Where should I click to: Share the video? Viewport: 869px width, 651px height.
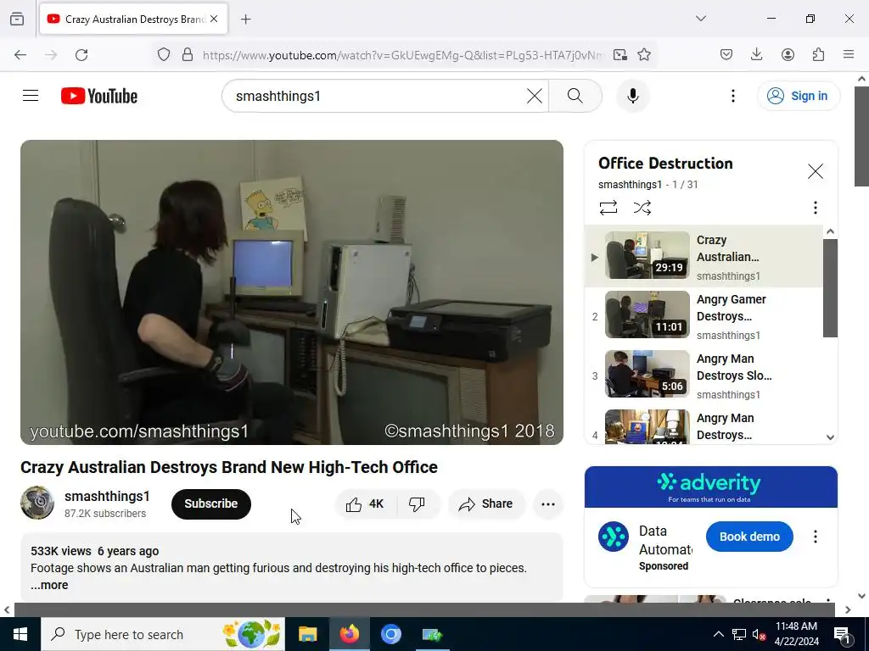(x=486, y=504)
